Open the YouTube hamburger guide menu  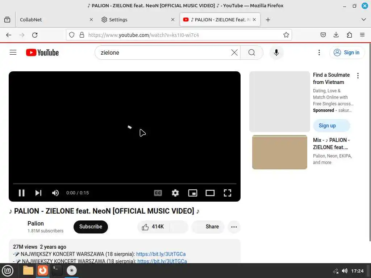[x=13, y=52]
